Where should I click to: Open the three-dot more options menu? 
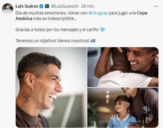156,6
